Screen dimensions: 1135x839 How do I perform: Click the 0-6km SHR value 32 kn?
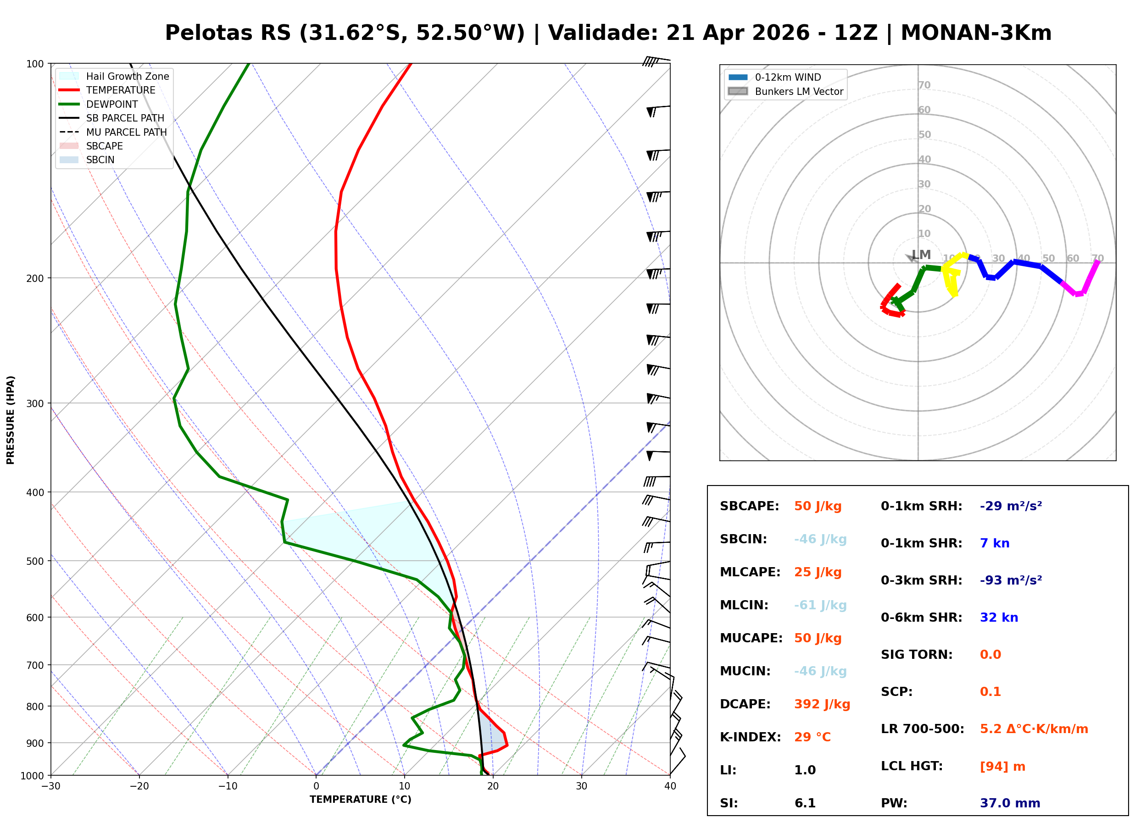tap(998, 618)
